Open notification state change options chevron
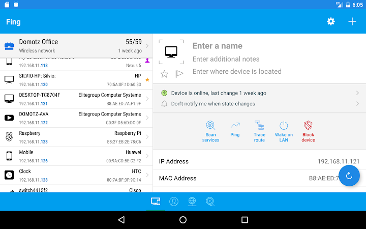Image resolution: width=366 pixels, height=229 pixels. (x=357, y=103)
